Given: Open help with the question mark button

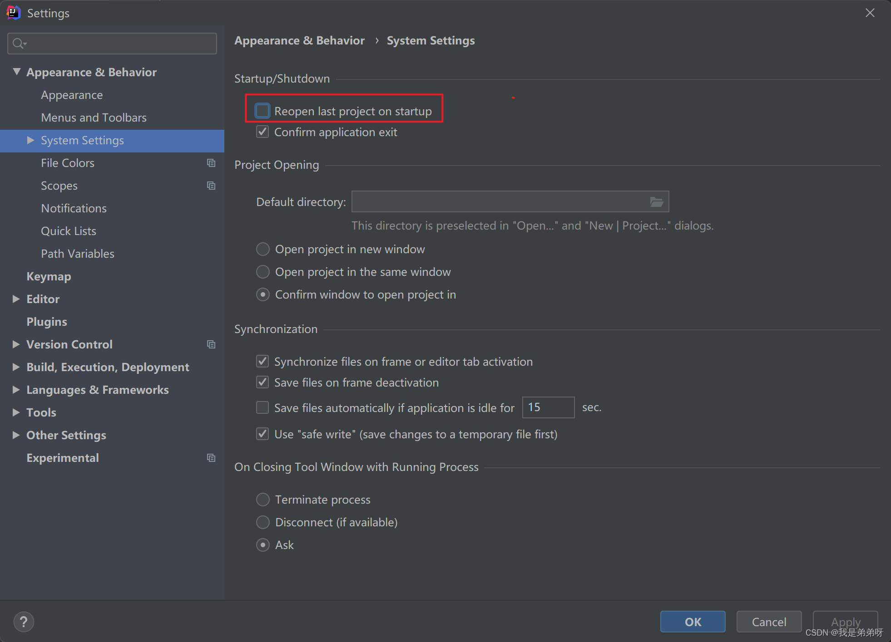Looking at the screenshot, I should click(24, 622).
